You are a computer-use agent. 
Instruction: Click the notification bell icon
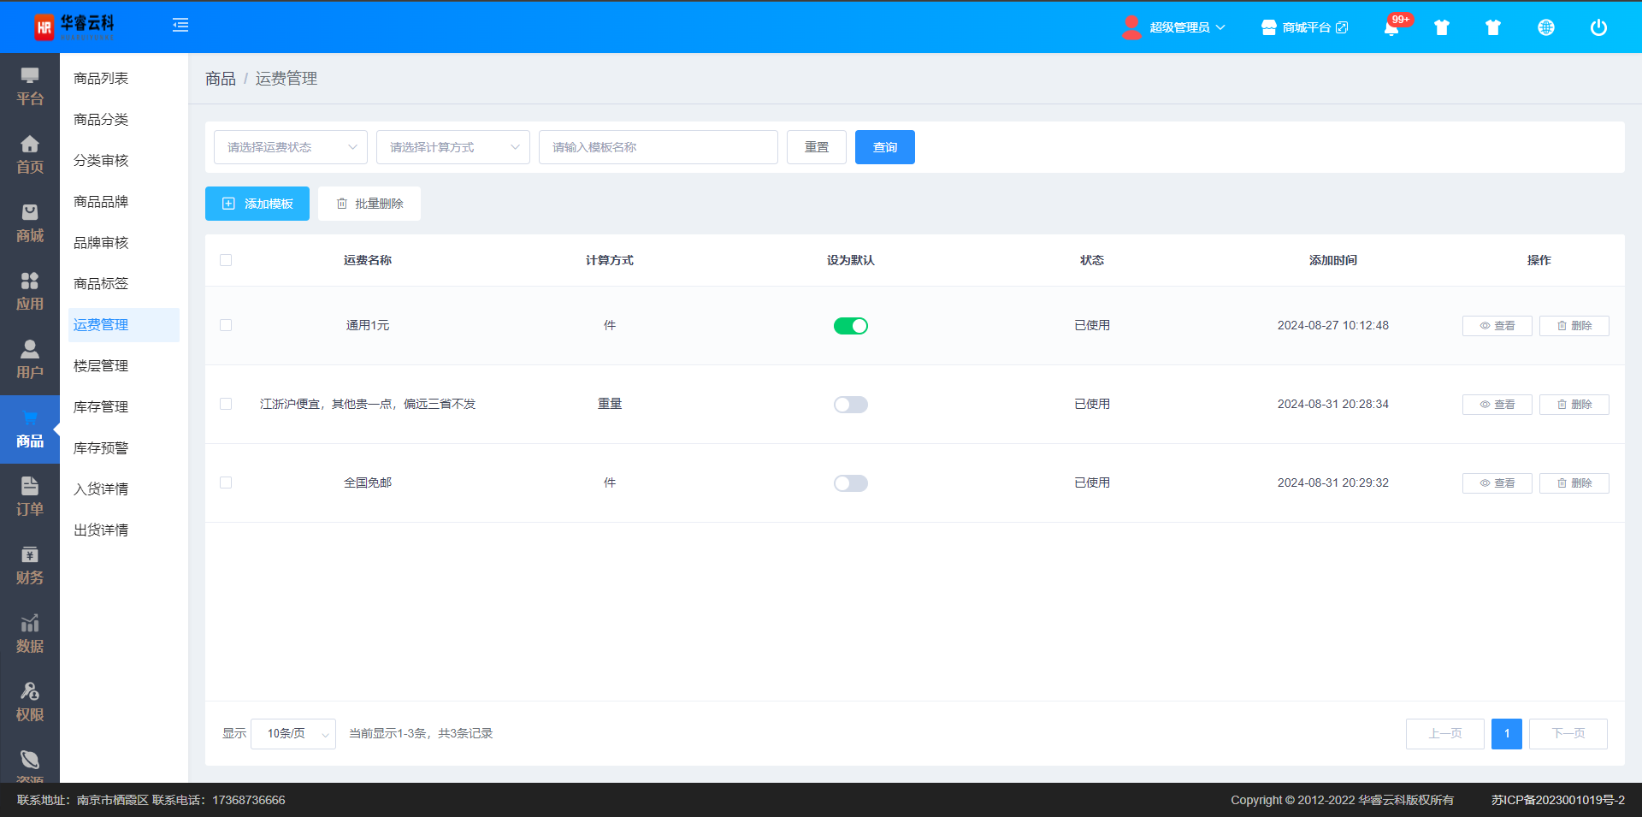[1391, 28]
